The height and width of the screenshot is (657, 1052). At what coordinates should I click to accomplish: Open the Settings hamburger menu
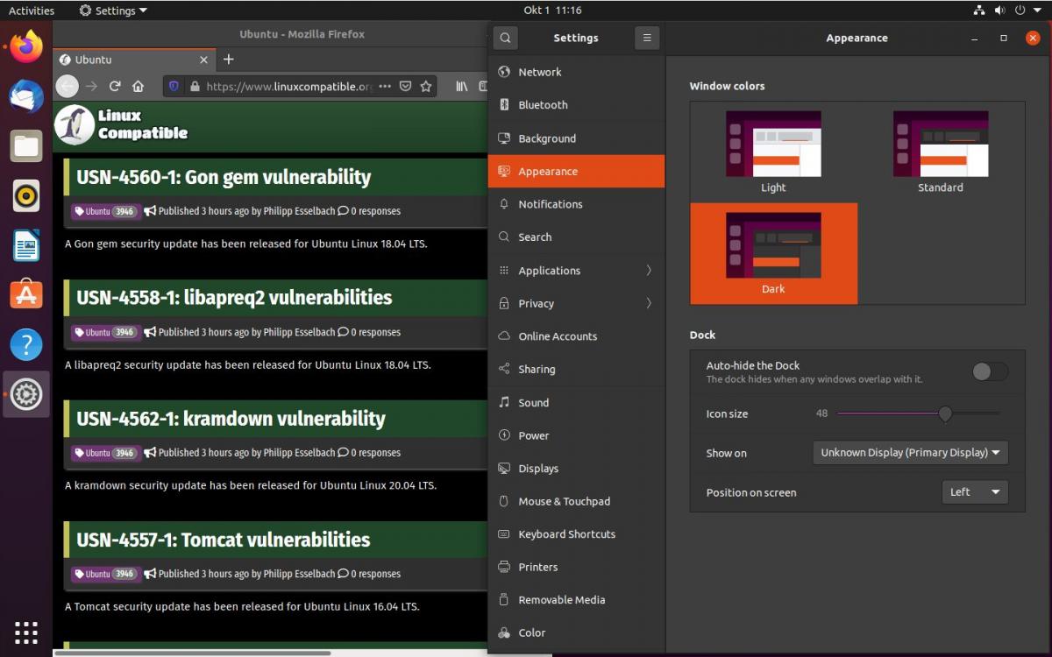tap(647, 38)
